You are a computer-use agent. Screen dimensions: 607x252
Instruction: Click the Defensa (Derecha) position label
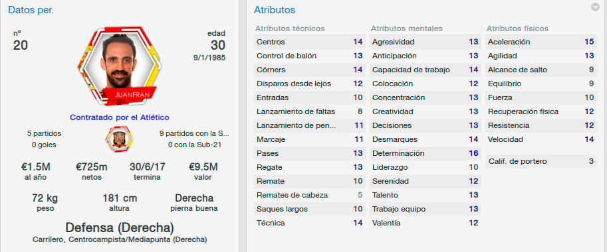click(x=120, y=227)
